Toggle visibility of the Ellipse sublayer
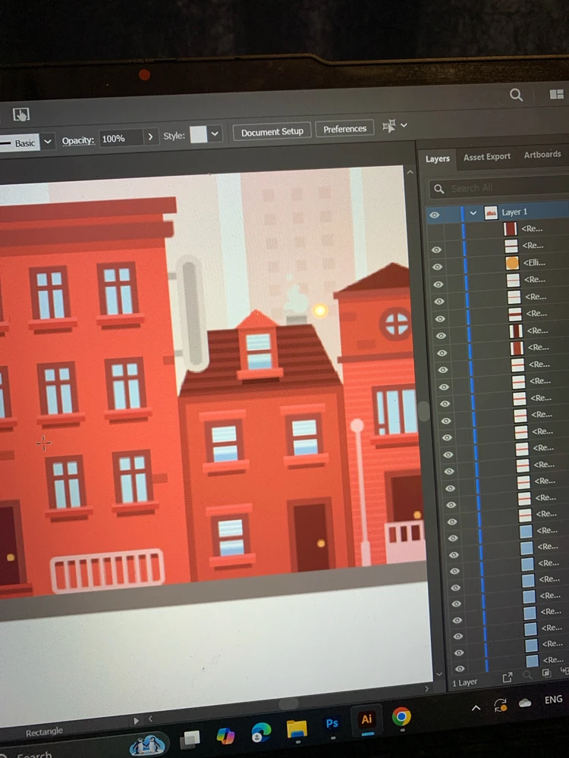 (437, 267)
